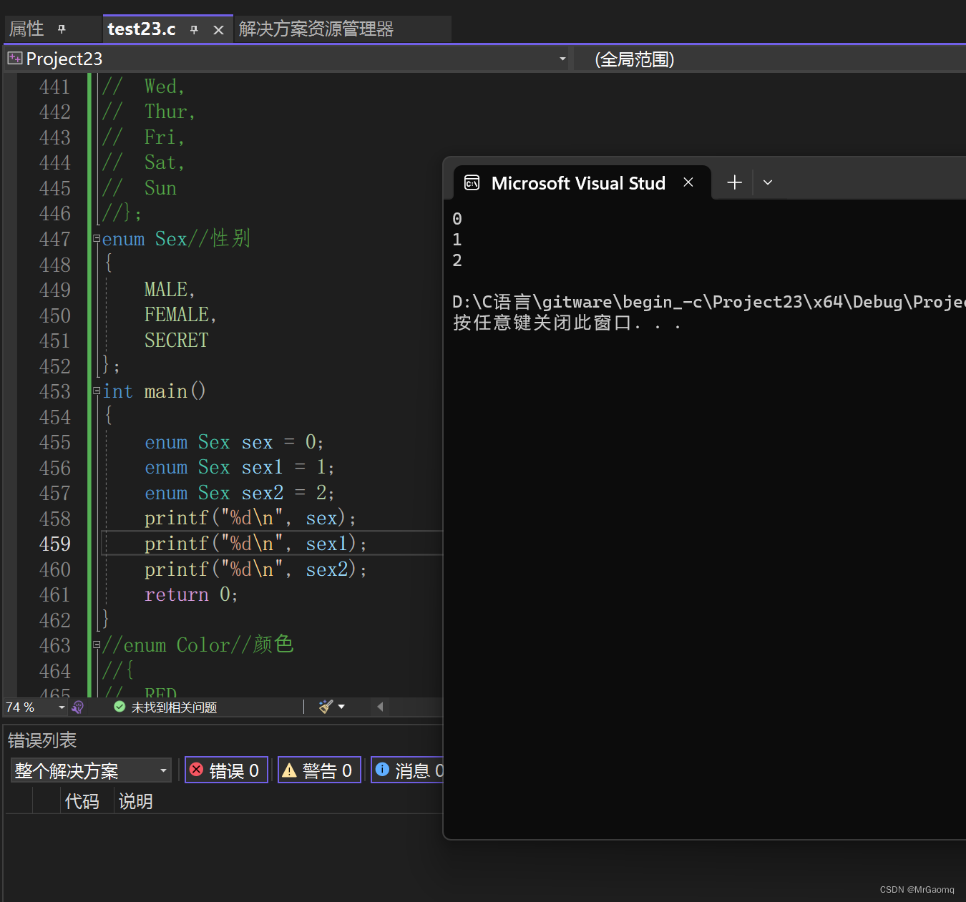Switch to the 属性 tab
966x902 pixels.
[26, 29]
